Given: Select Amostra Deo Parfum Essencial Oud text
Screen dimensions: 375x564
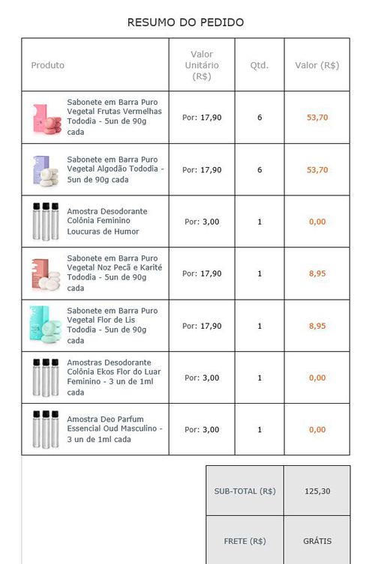Looking at the screenshot, I should coord(115,429).
